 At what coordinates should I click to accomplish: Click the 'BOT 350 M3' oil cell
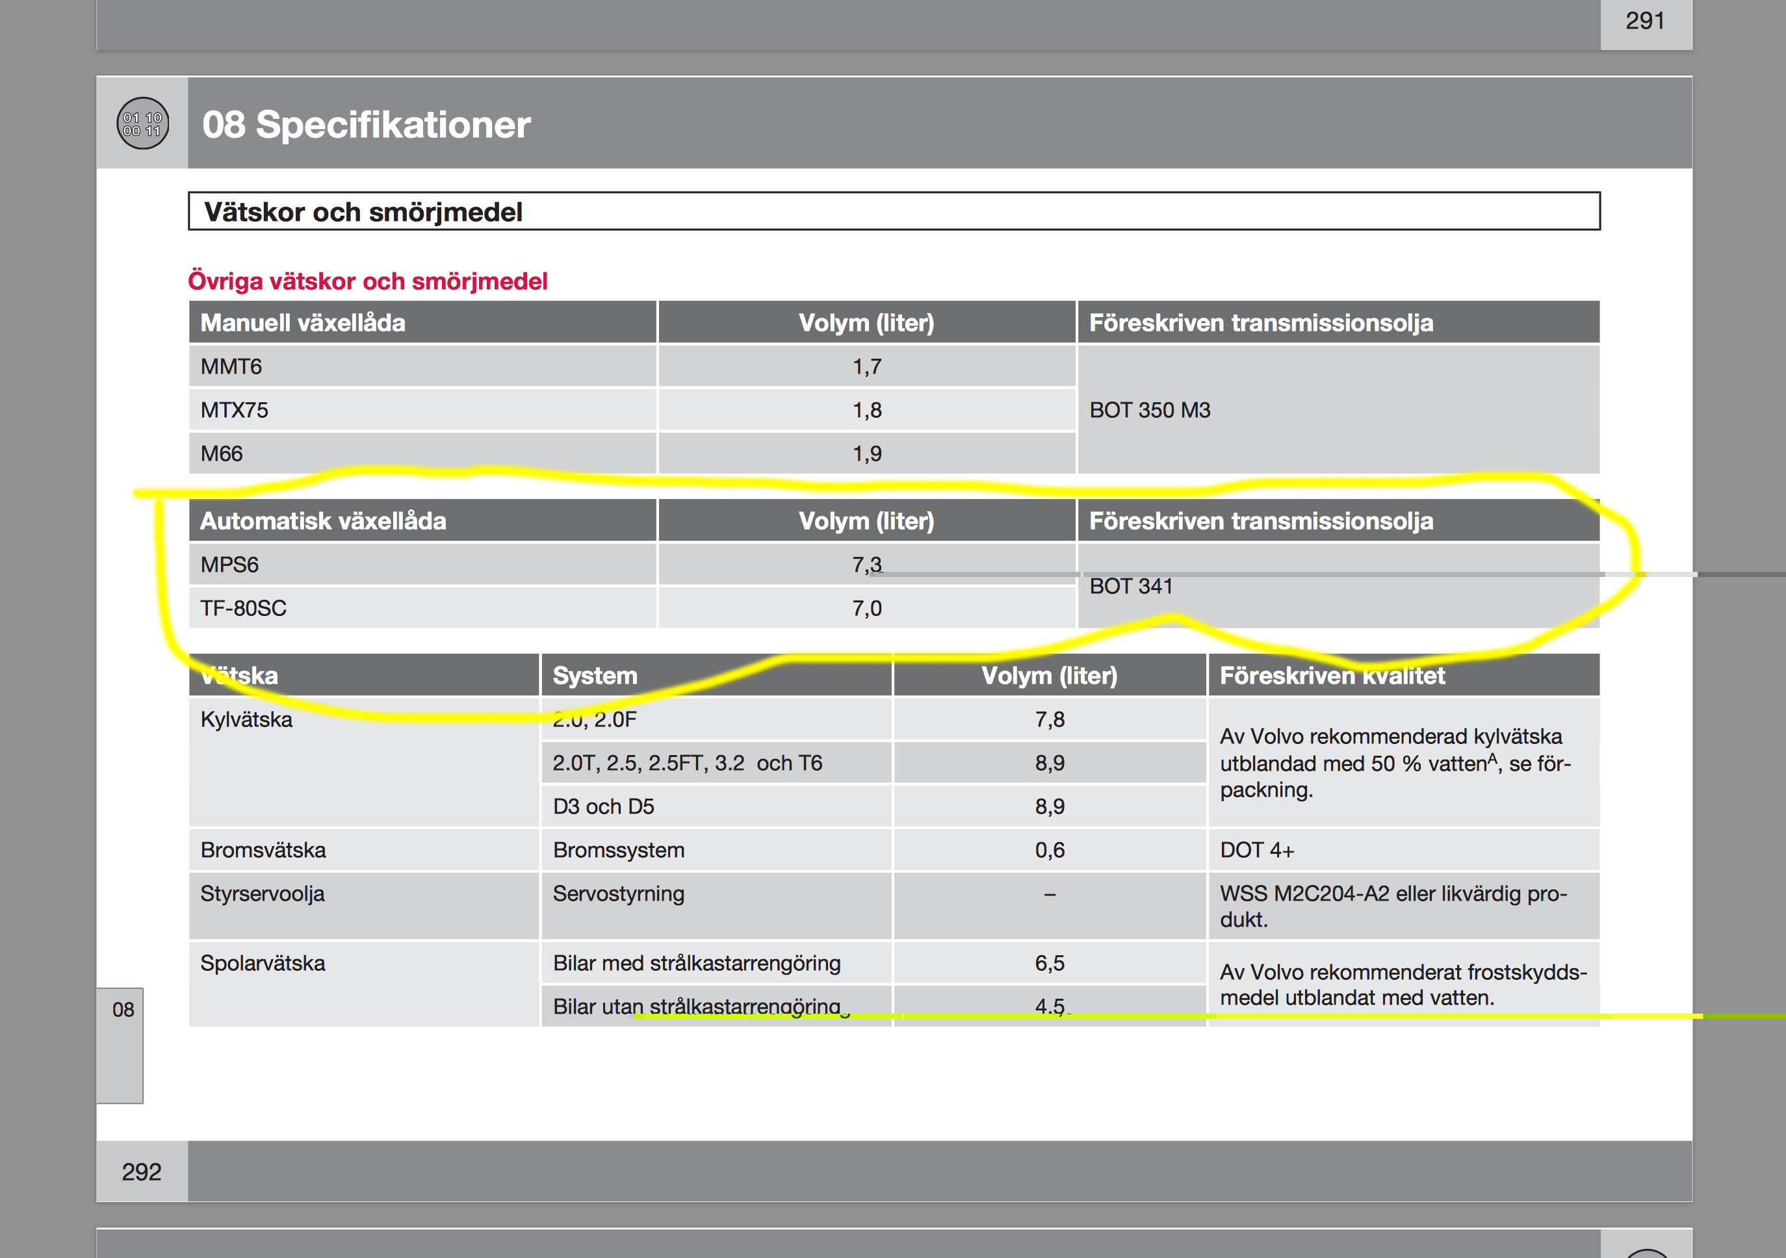pyautogui.click(x=1150, y=410)
